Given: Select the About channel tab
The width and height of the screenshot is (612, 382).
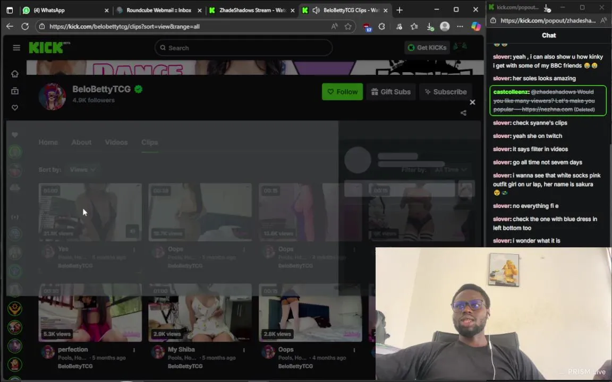Looking at the screenshot, I should pos(81,142).
